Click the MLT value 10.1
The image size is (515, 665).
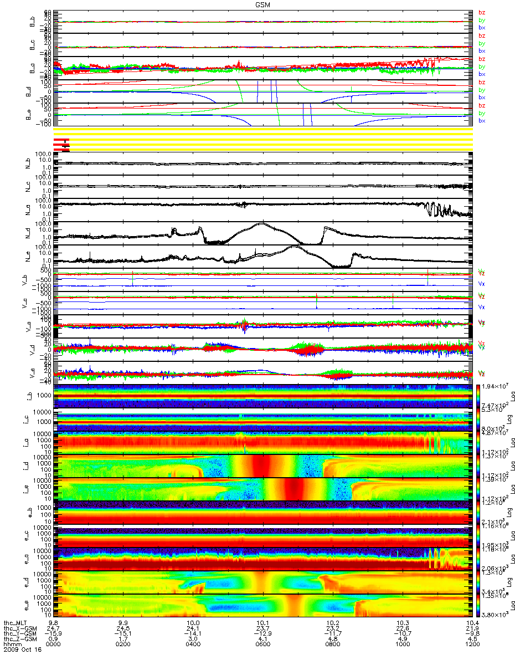(263, 622)
